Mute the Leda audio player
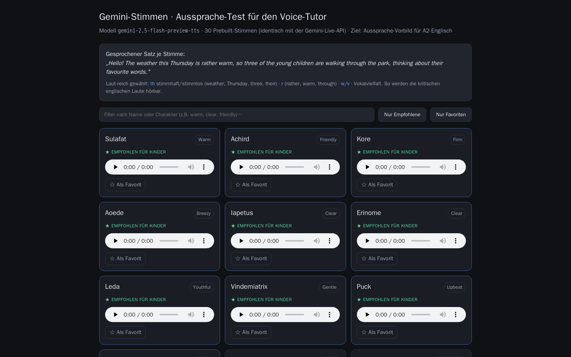This screenshot has height=357, width=571. tap(191, 315)
